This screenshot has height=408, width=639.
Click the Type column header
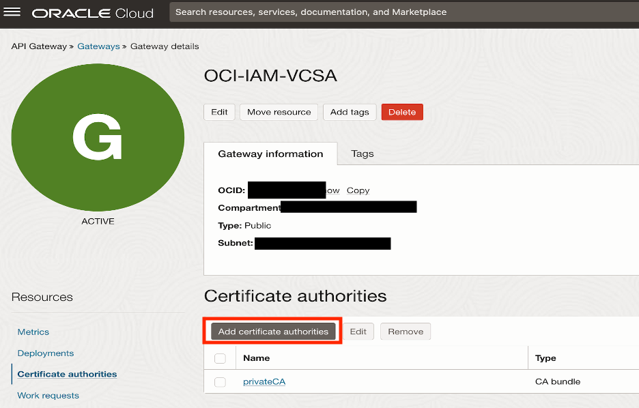pos(545,358)
